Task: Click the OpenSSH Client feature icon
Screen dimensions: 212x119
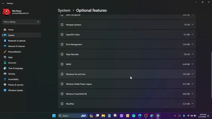Action: pos(62,34)
